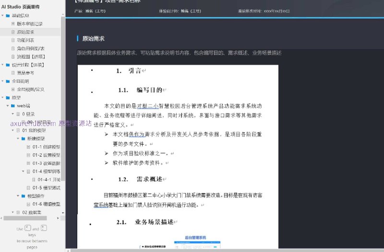
Task: Collapse the 原型 folder
Action: tap(3, 98)
